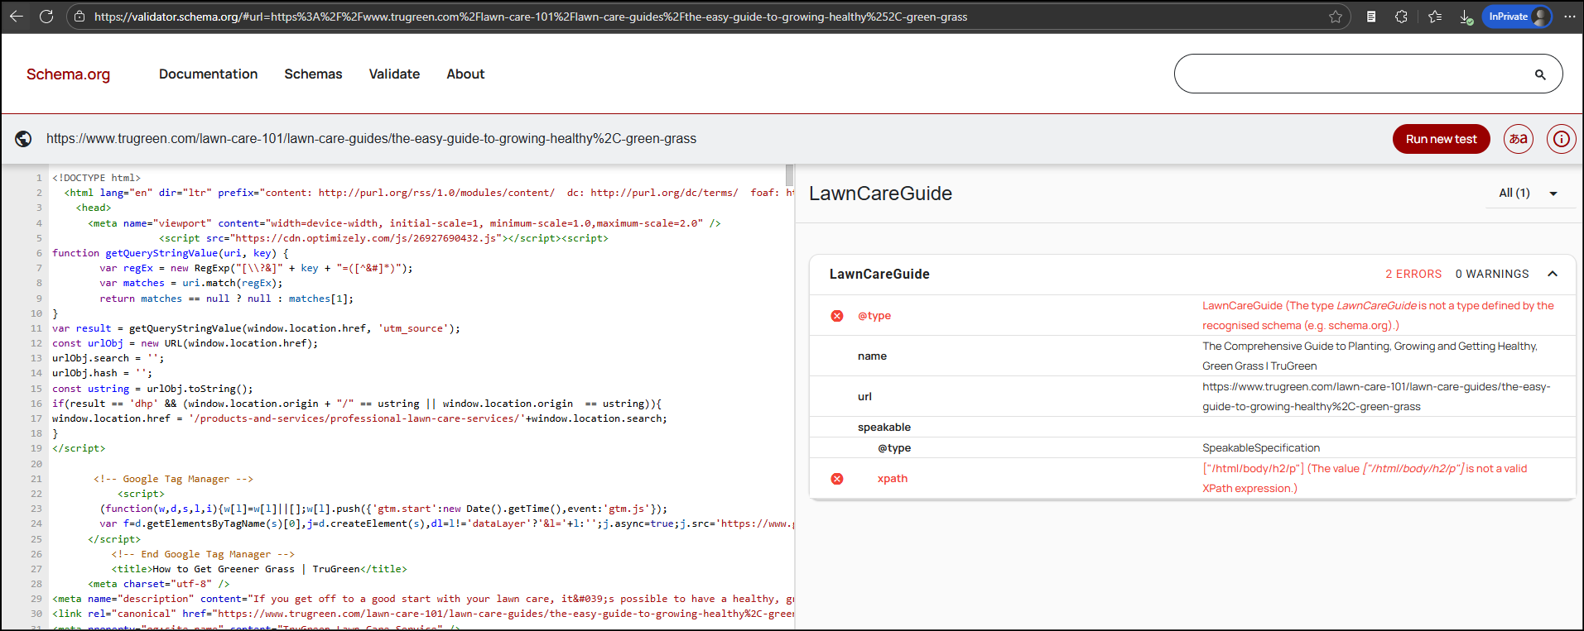
Task: Click the globe icon beside the tested URL
Action: (23, 139)
